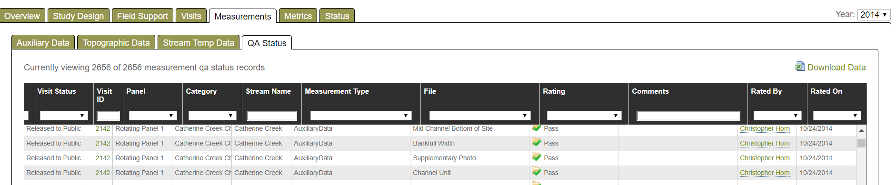Sort by the Stream Name column header
Viewport: 896px width, 185px height.
pyautogui.click(x=268, y=91)
